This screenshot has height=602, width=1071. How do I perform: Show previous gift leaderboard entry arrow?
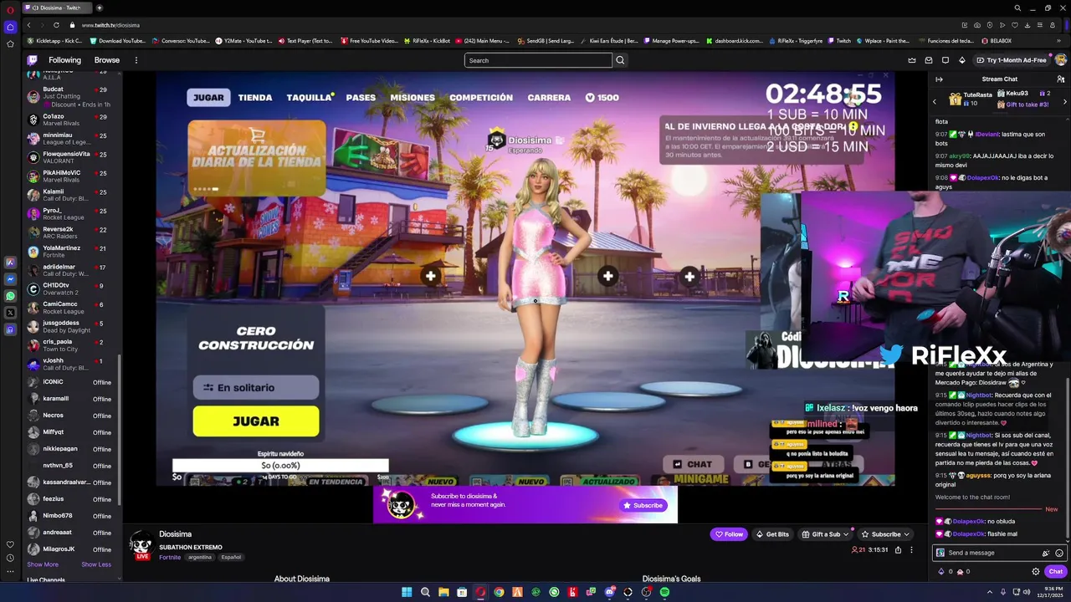pyautogui.click(x=935, y=102)
